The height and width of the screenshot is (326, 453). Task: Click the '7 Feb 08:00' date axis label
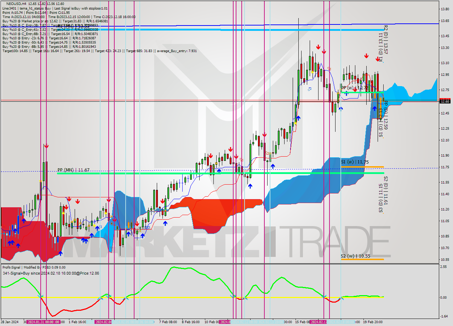pyautogui.click(x=168, y=322)
